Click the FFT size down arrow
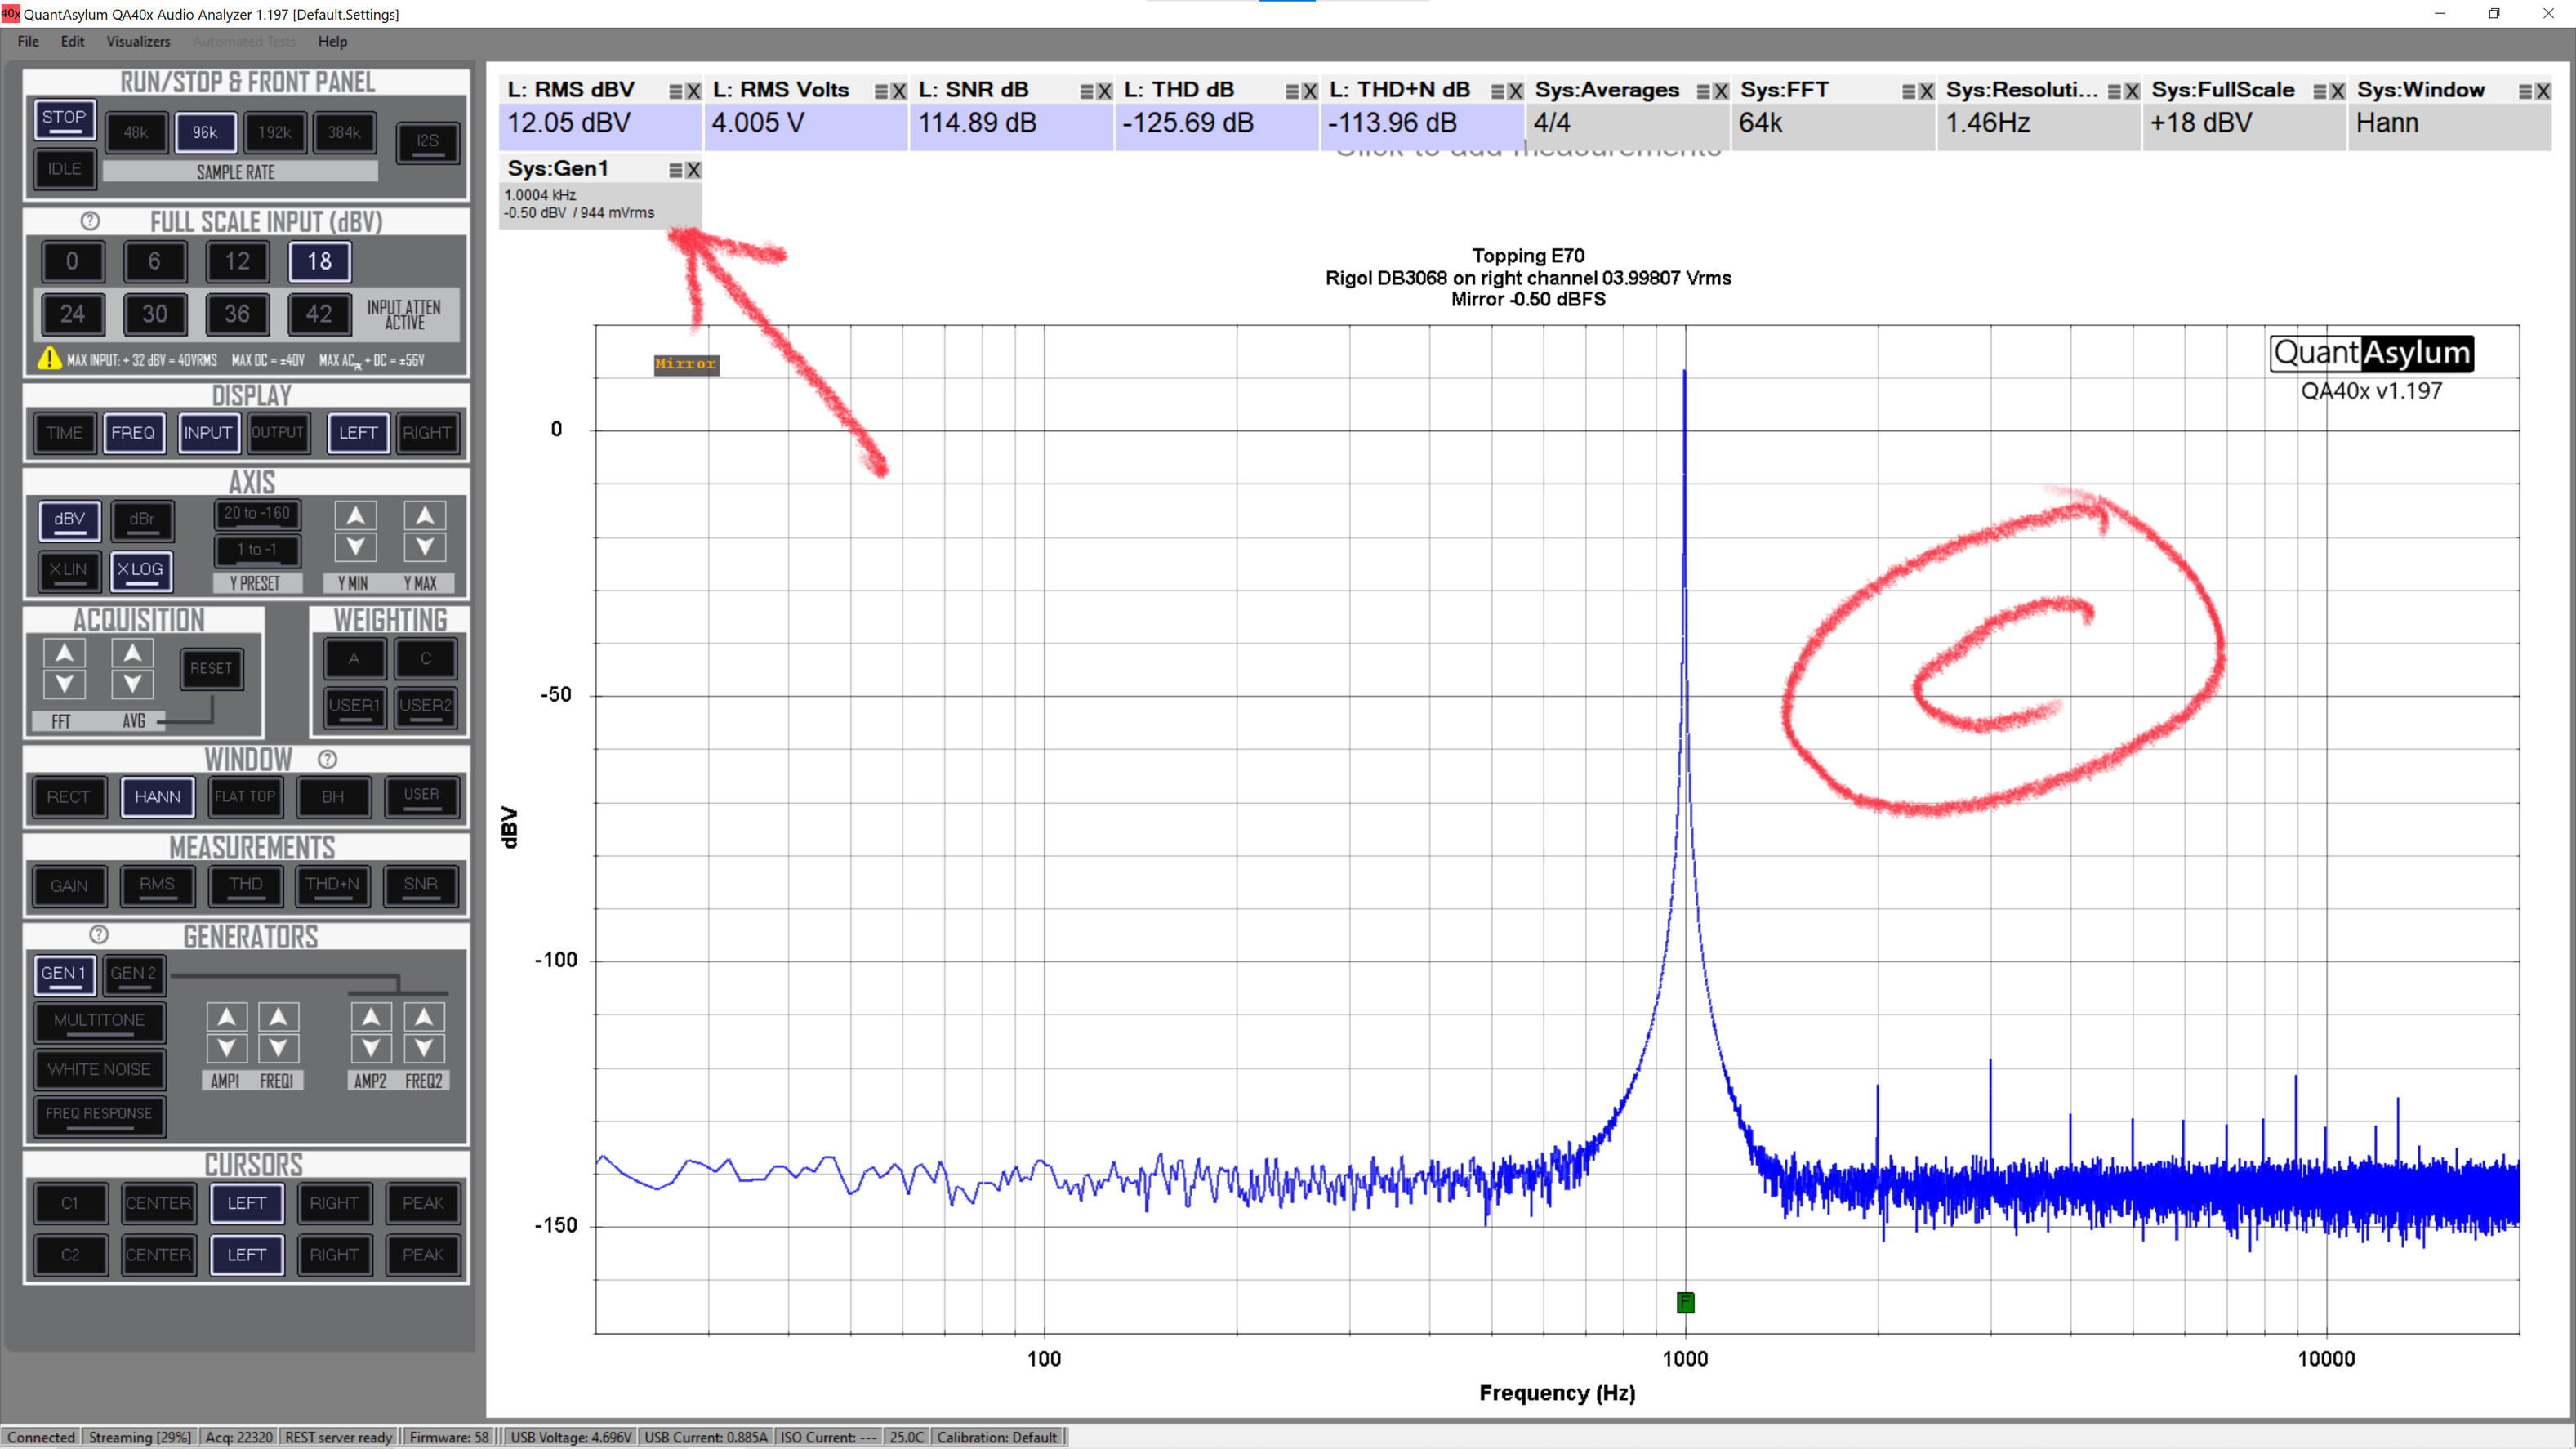Image resolution: width=2576 pixels, height=1449 pixels. 64,685
